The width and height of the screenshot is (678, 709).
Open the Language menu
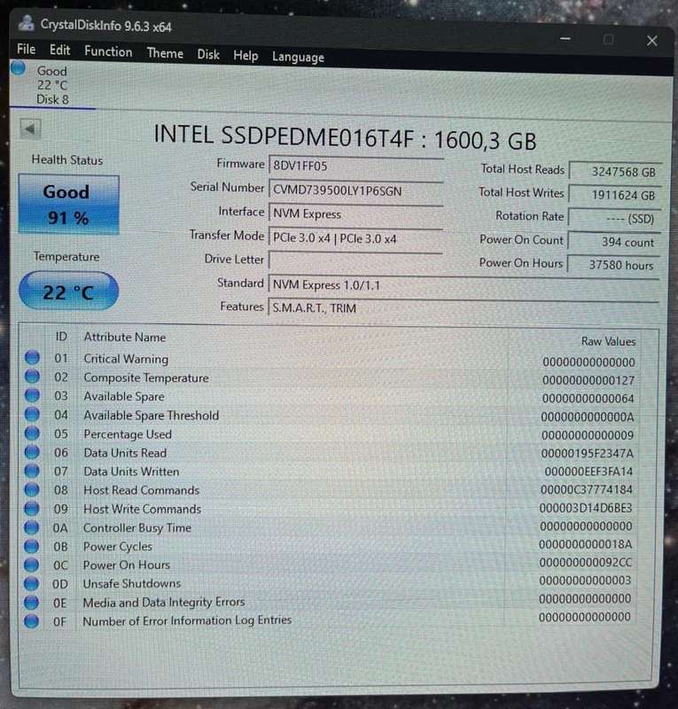click(298, 57)
